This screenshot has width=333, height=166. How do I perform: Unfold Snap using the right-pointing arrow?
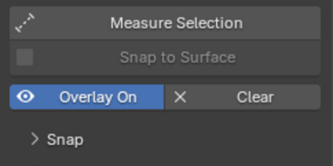35,139
